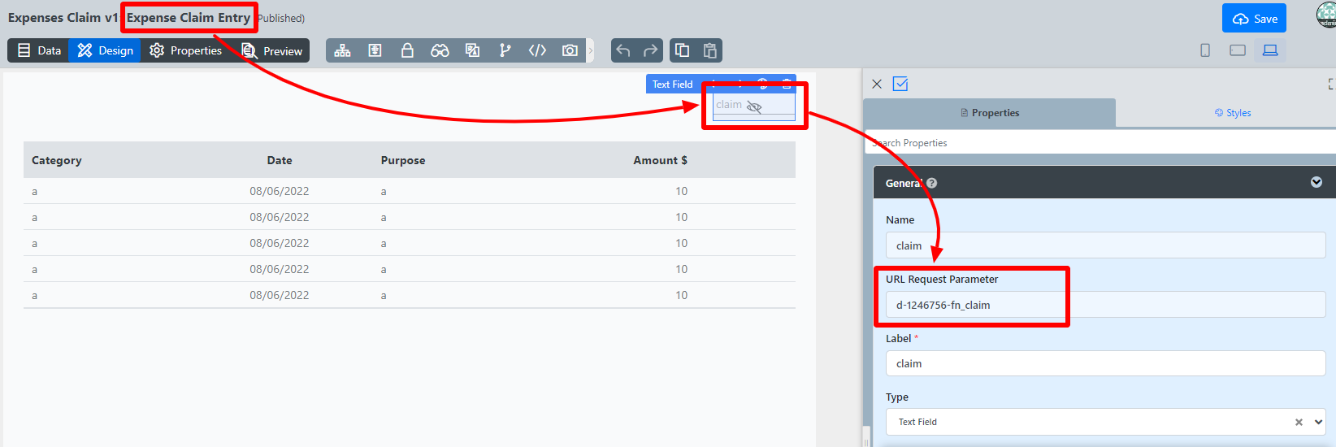Image resolution: width=1336 pixels, height=447 pixels.
Task: Open the Type dropdown arrow
Action: click(x=1318, y=422)
